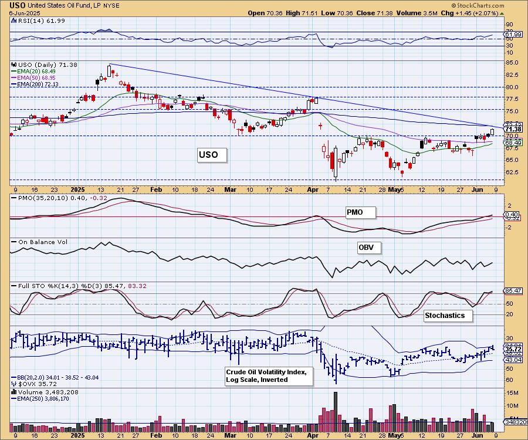Click the RSI(14) 61.99 legend text
This screenshot has height=440, width=528.
point(41,21)
